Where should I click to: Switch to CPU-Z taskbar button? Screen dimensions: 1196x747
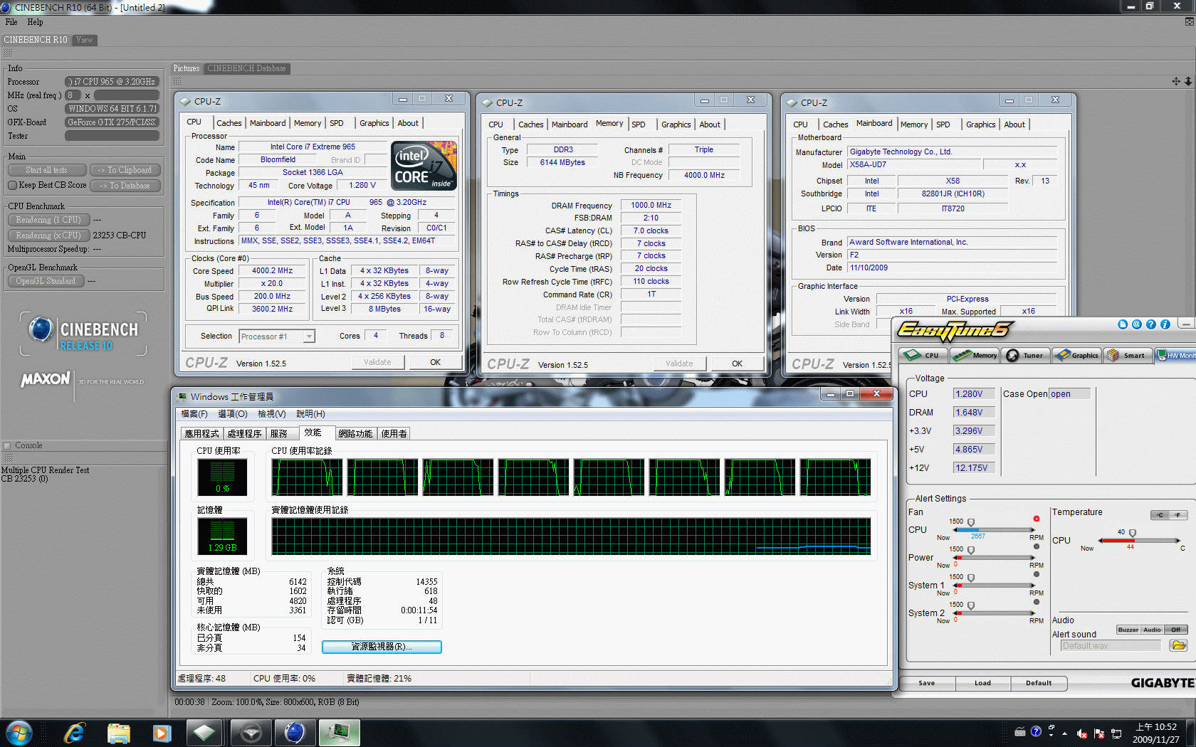[x=205, y=733]
